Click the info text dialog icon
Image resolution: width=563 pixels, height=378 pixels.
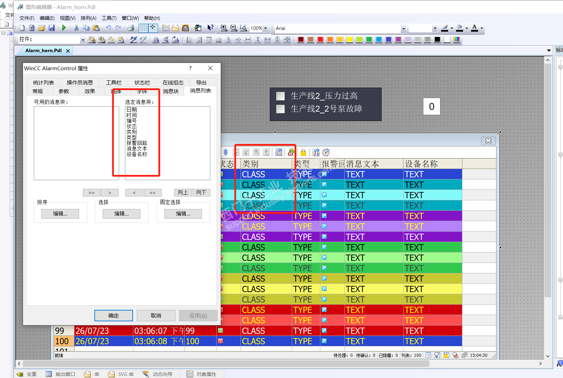pos(279,152)
